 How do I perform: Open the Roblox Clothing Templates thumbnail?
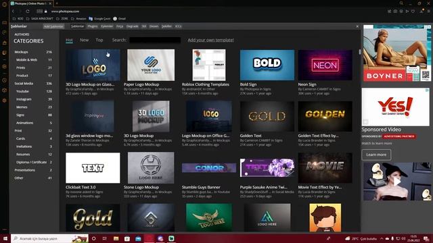pyautogui.click(x=209, y=65)
